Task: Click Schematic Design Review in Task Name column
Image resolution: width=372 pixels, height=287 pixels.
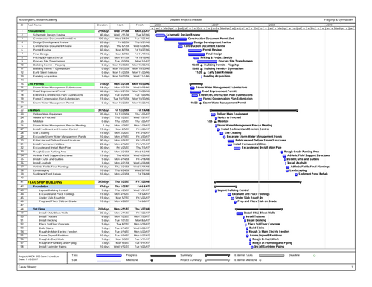Action: click(x=49, y=35)
